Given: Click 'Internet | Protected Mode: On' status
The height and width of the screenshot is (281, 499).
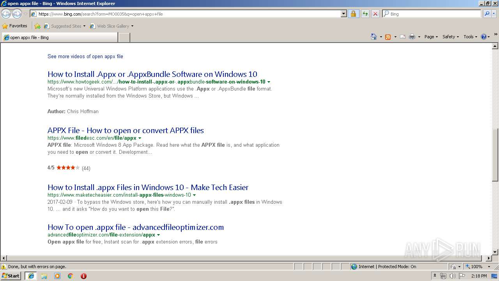Looking at the screenshot, I should pyautogui.click(x=387, y=267).
